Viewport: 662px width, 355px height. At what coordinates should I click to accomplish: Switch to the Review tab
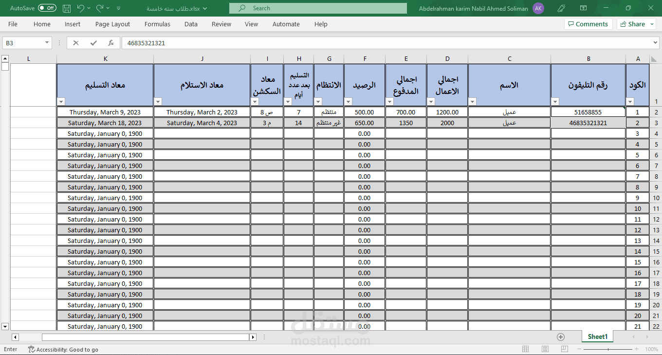221,24
